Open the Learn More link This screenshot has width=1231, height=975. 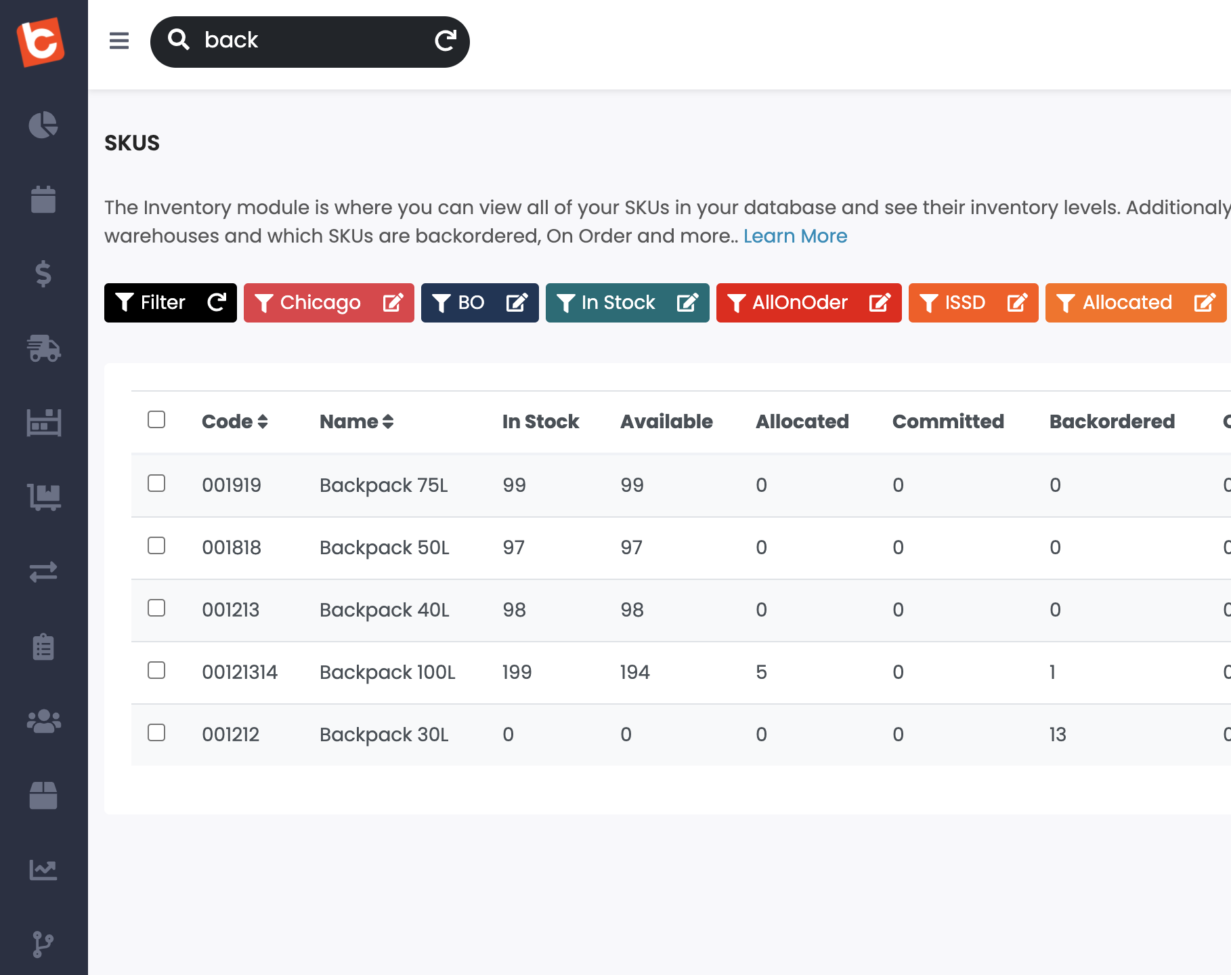795,236
